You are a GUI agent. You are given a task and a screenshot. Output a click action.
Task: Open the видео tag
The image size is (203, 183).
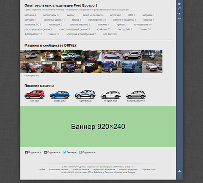(71, 15)
